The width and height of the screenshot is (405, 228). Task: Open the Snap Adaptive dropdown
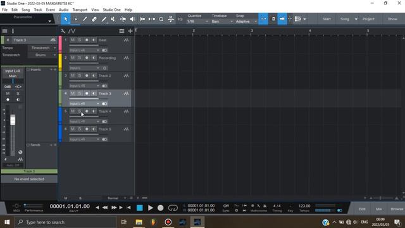tap(246, 22)
